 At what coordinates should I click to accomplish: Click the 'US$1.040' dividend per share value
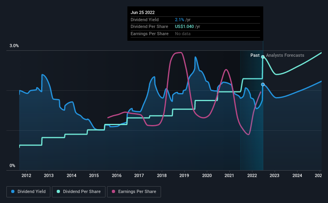click(x=184, y=27)
